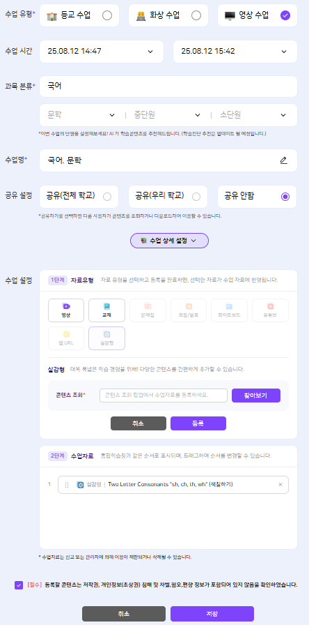The height and width of the screenshot is (625, 309).
Task: Click the bottom 취소 button beside 저장
Action: (x=124, y=614)
